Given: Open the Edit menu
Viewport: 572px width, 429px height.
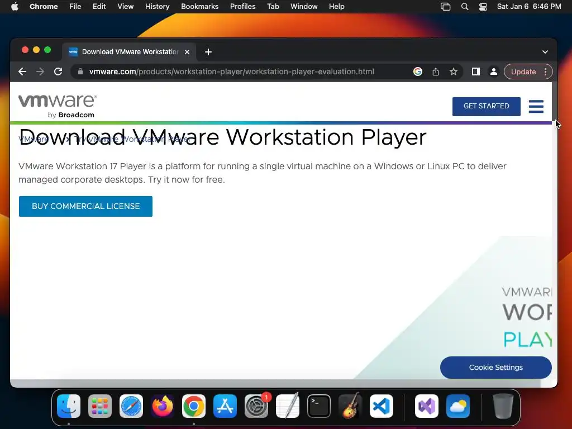Looking at the screenshot, I should 99,6.
